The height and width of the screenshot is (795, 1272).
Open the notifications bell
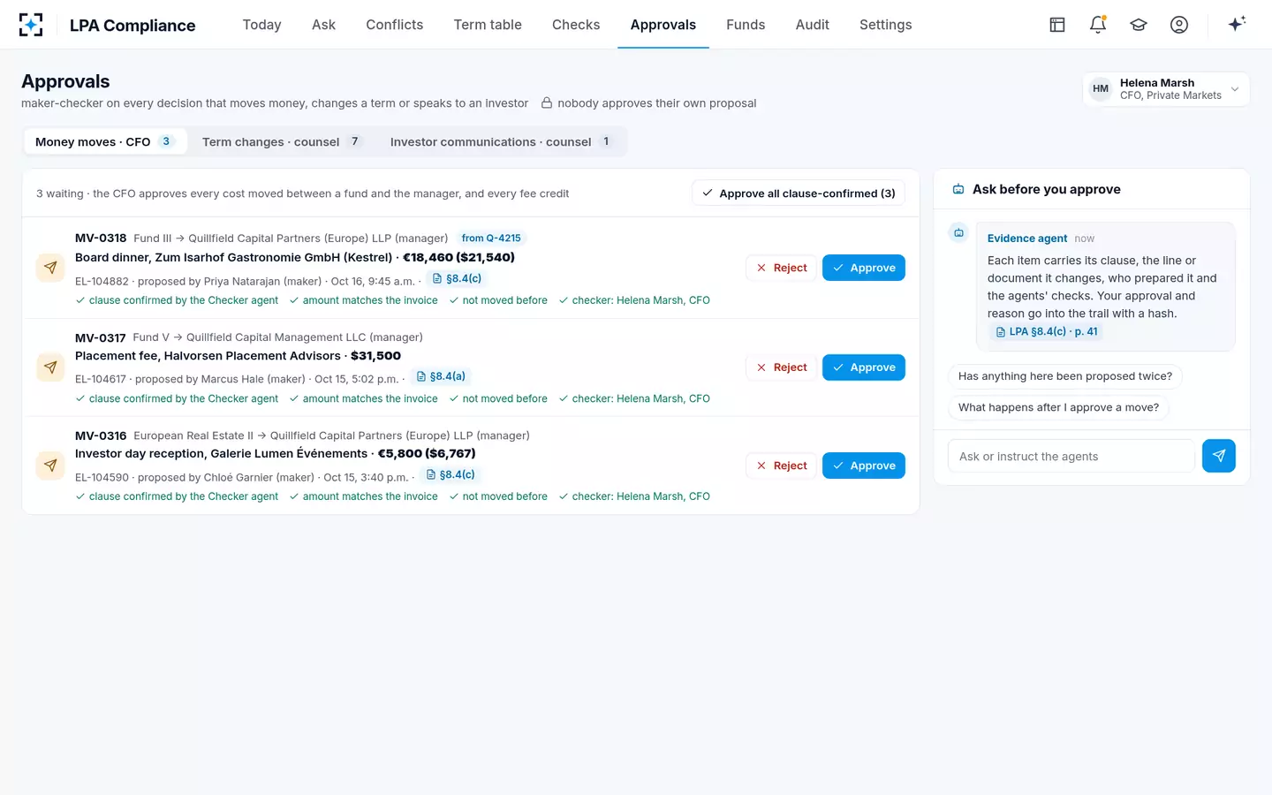pos(1098,25)
